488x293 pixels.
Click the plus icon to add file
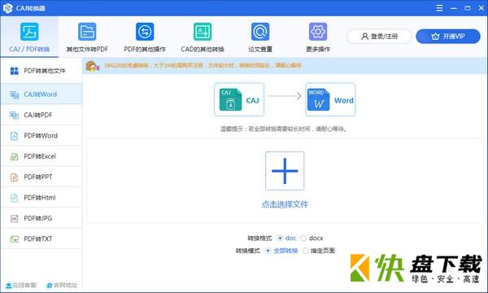[285, 171]
